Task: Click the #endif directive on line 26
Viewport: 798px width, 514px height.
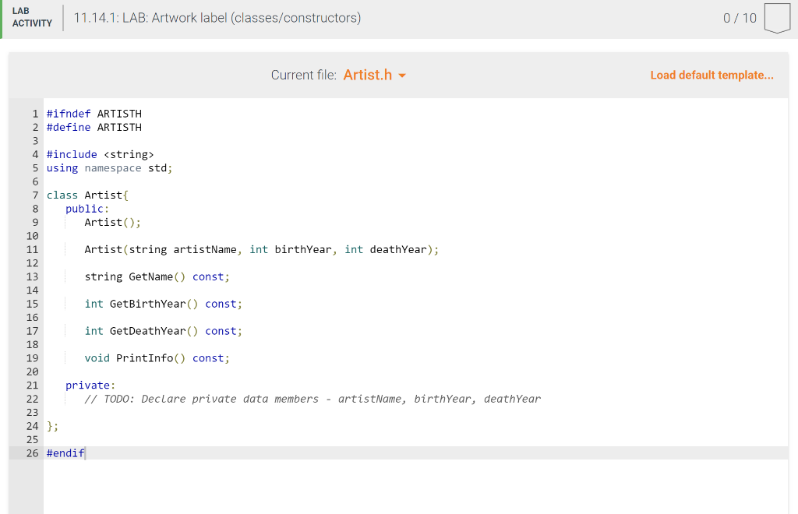Action: click(65, 453)
